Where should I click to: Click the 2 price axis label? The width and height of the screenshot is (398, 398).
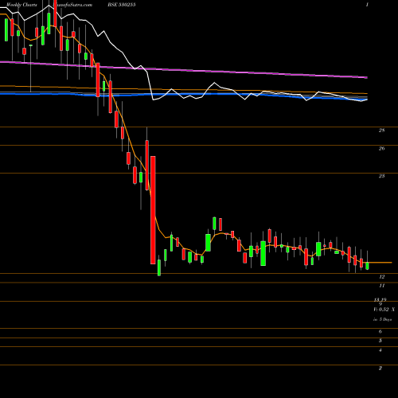point(380,368)
